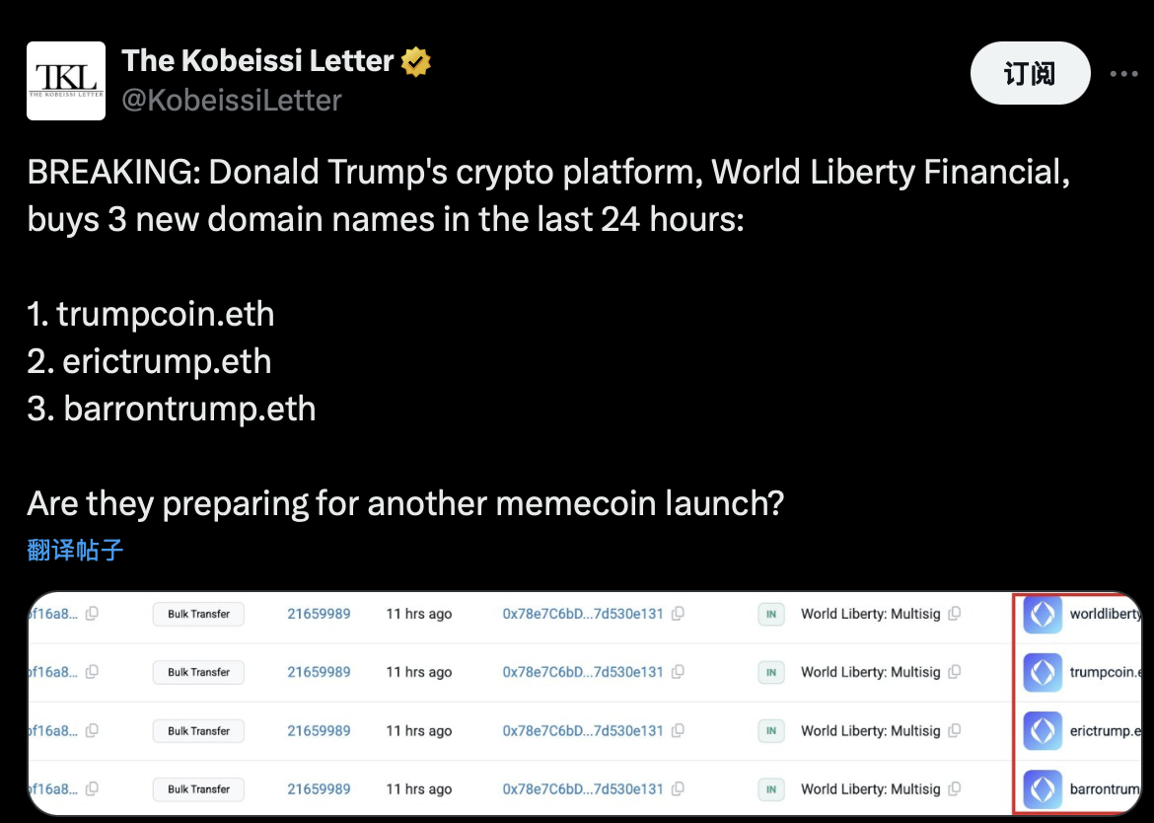Open The Kobeissi Letter profile name
Image resolution: width=1154 pixels, height=823 pixels.
pyautogui.click(x=257, y=61)
